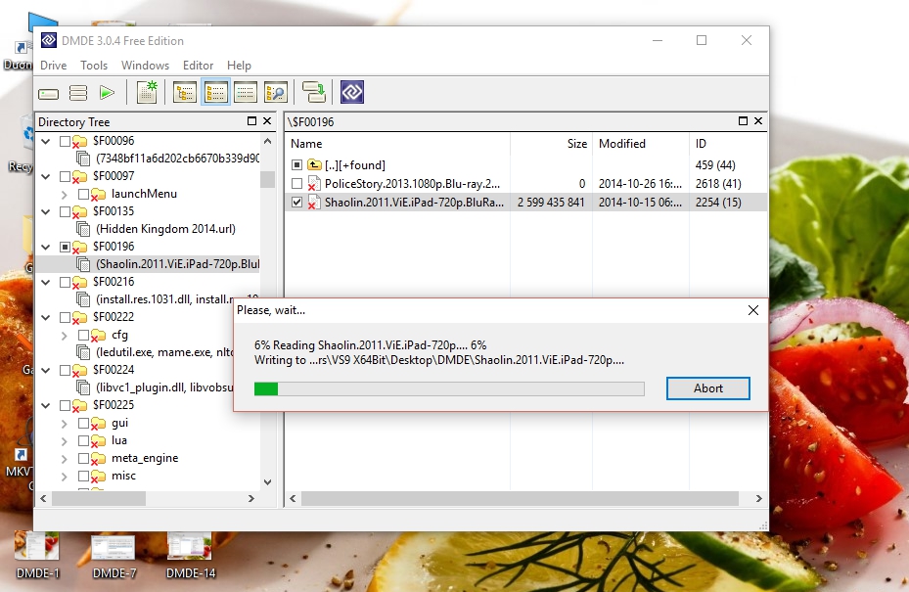The width and height of the screenshot is (909, 592).
Task: Click the Directory Tree scroll down arrow
Action: (267, 482)
